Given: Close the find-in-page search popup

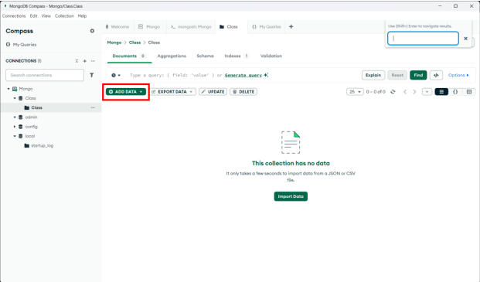Looking at the screenshot, I should 465,39.
